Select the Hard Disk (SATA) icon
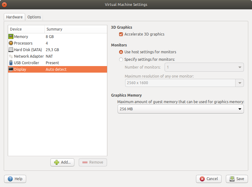 (11, 50)
